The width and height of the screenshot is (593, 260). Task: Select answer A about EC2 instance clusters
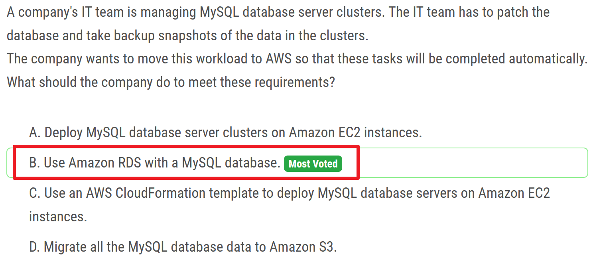pos(225,132)
